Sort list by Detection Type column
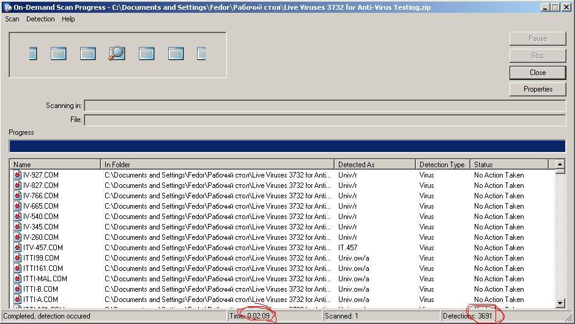This screenshot has width=575, height=324. 442,164
